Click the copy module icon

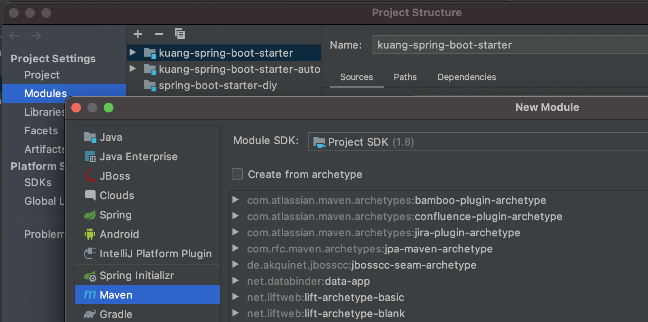tap(179, 34)
